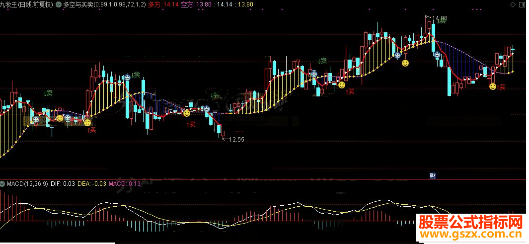
Task: Click the magenta 空方: 13.80 value
Action: pos(196,5)
